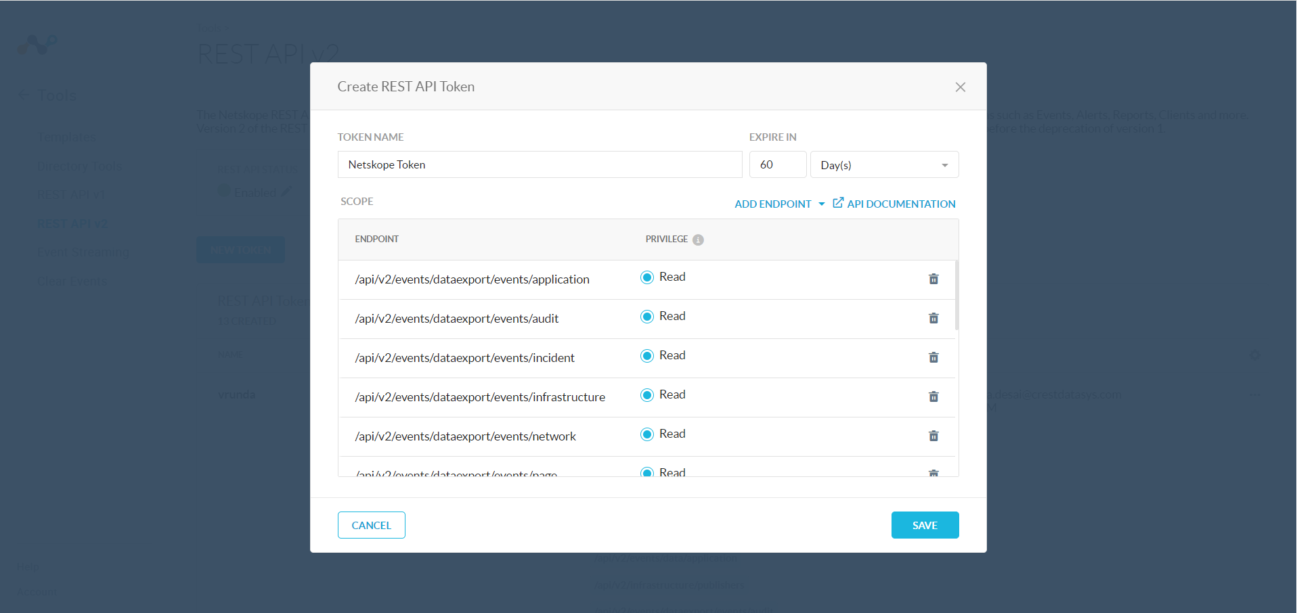The width and height of the screenshot is (1297, 613).
Task: Close the Create REST API Token dialog
Action: pyautogui.click(x=960, y=87)
